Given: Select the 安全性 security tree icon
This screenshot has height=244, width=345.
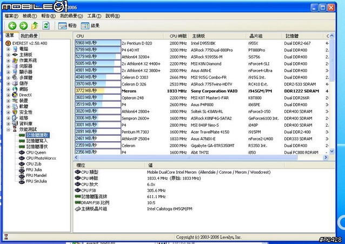Looking at the screenshot, I should (x=15, y=112).
